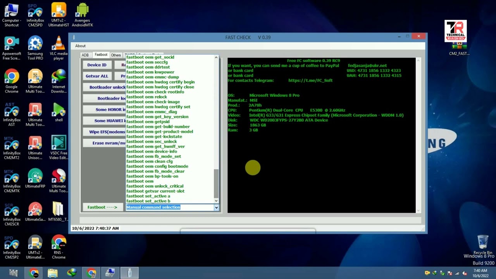Open Apowersoft Free Screen recorder icon
This screenshot has width=496, height=279.
click(12, 48)
